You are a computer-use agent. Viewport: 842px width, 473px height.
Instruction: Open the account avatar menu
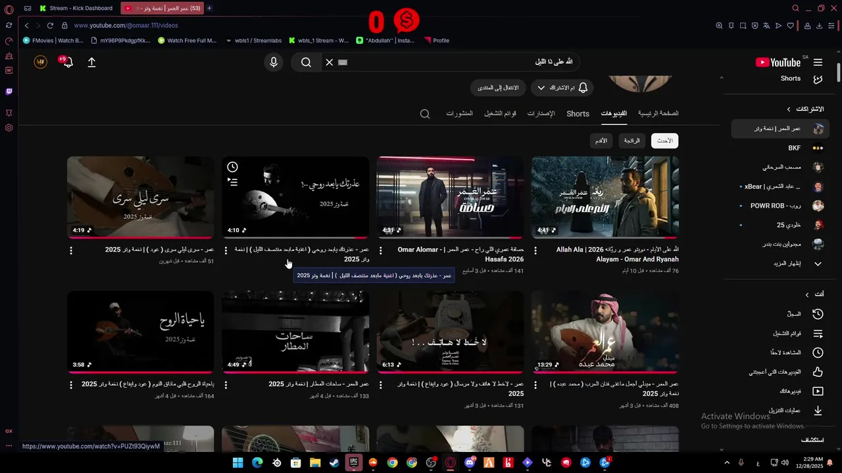[x=41, y=62]
